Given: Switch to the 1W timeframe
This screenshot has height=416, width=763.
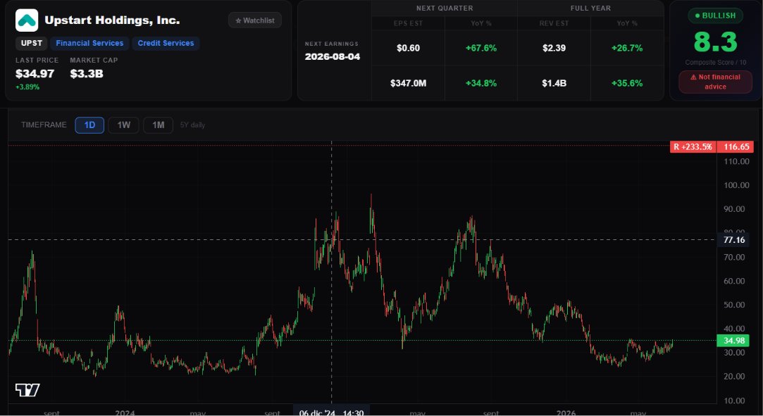Looking at the screenshot, I should point(123,125).
